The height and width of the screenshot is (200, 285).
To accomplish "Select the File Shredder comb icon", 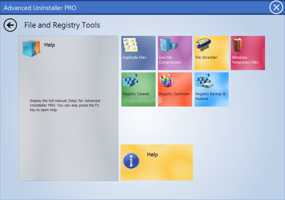I will pyautogui.click(x=203, y=44).
